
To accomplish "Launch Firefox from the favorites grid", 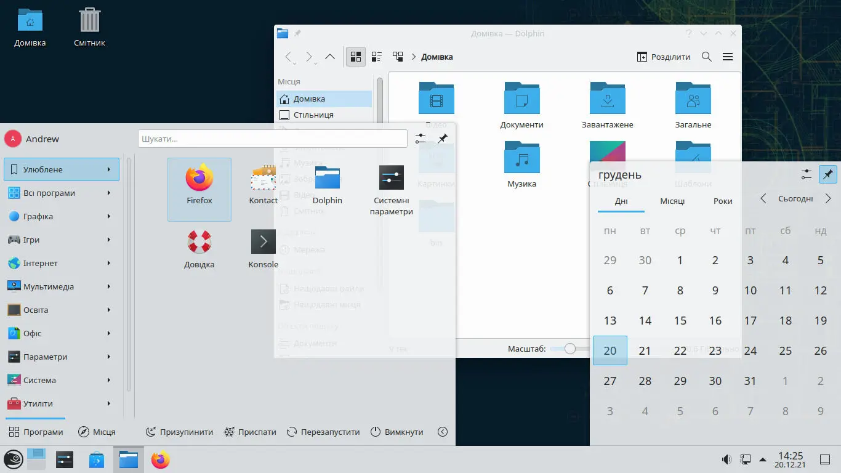I will coord(199,189).
